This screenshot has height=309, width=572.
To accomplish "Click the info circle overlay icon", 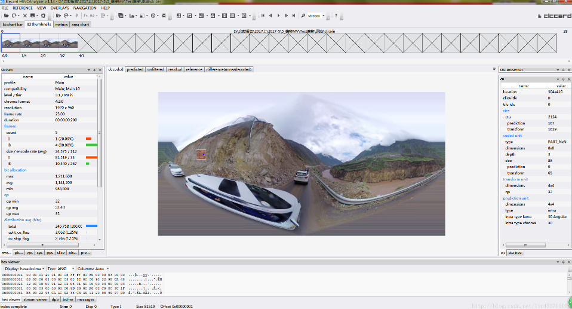I will [x=153, y=16].
